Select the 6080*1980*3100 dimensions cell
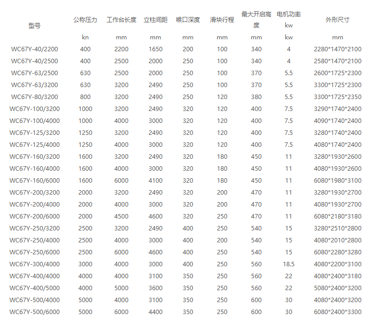Viewport: 378px width, 332px height. point(337,181)
